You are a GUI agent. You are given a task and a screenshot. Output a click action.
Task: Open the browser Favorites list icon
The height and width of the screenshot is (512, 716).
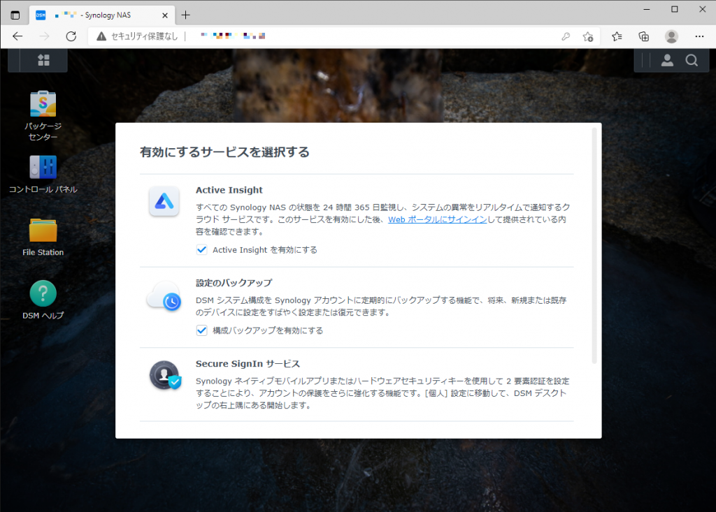pyautogui.click(x=617, y=36)
